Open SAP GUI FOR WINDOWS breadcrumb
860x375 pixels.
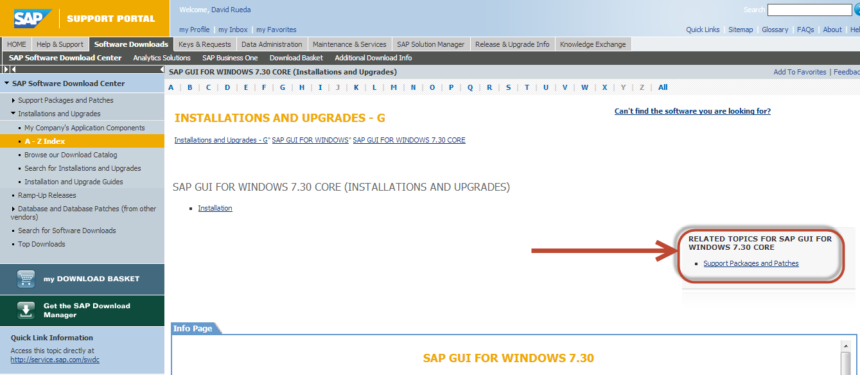click(x=310, y=140)
